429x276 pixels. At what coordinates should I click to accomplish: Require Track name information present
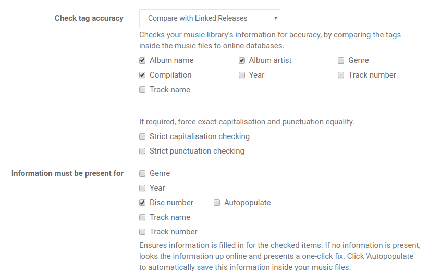pyautogui.click(x=142, y=217)
